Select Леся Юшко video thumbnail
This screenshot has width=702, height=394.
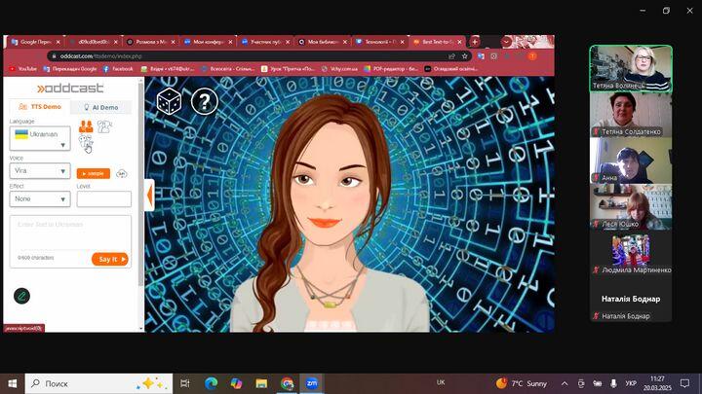[x=631, y=206]
